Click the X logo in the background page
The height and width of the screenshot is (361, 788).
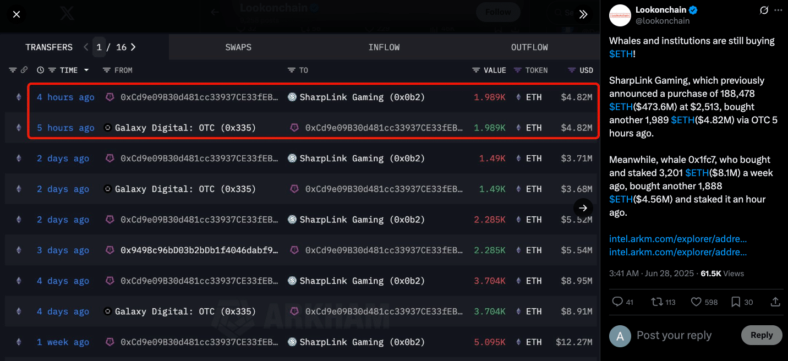tap(67, 14)
